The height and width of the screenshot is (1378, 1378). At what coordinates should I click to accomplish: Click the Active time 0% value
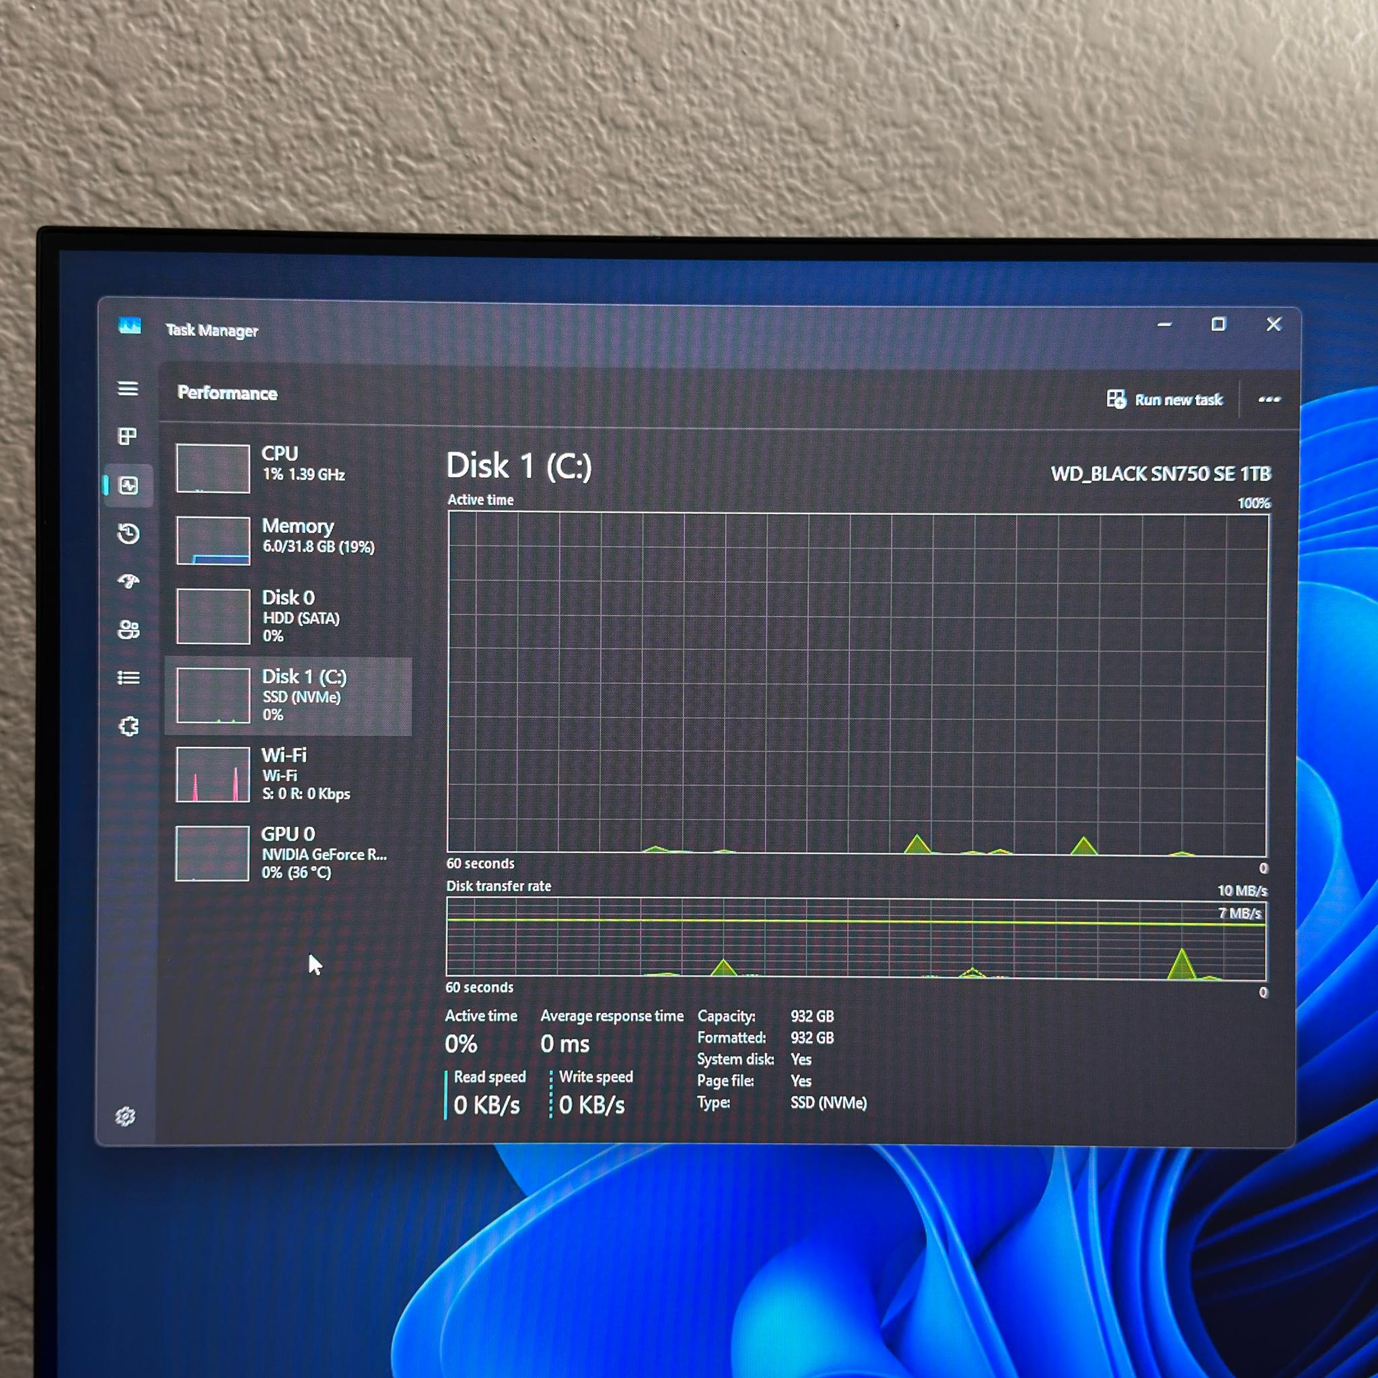[x=461, y=1044]
